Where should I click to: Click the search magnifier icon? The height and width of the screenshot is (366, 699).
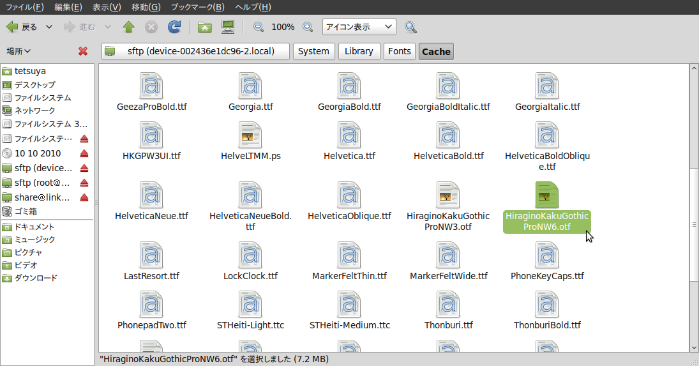pos(410,27)
